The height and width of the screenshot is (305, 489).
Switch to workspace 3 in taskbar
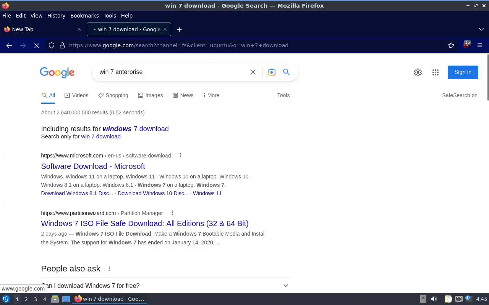(35, 299)
